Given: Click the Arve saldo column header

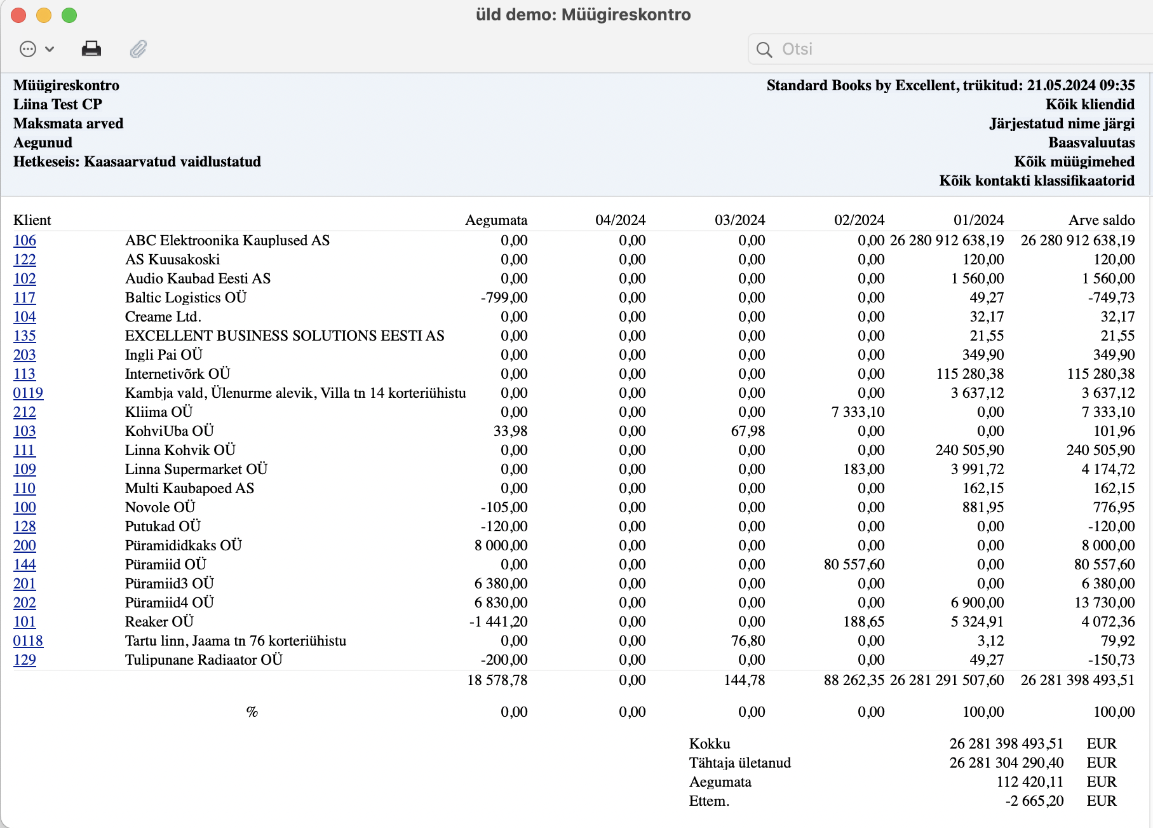Looking at the screenshot, I should tap(1102, 220).
